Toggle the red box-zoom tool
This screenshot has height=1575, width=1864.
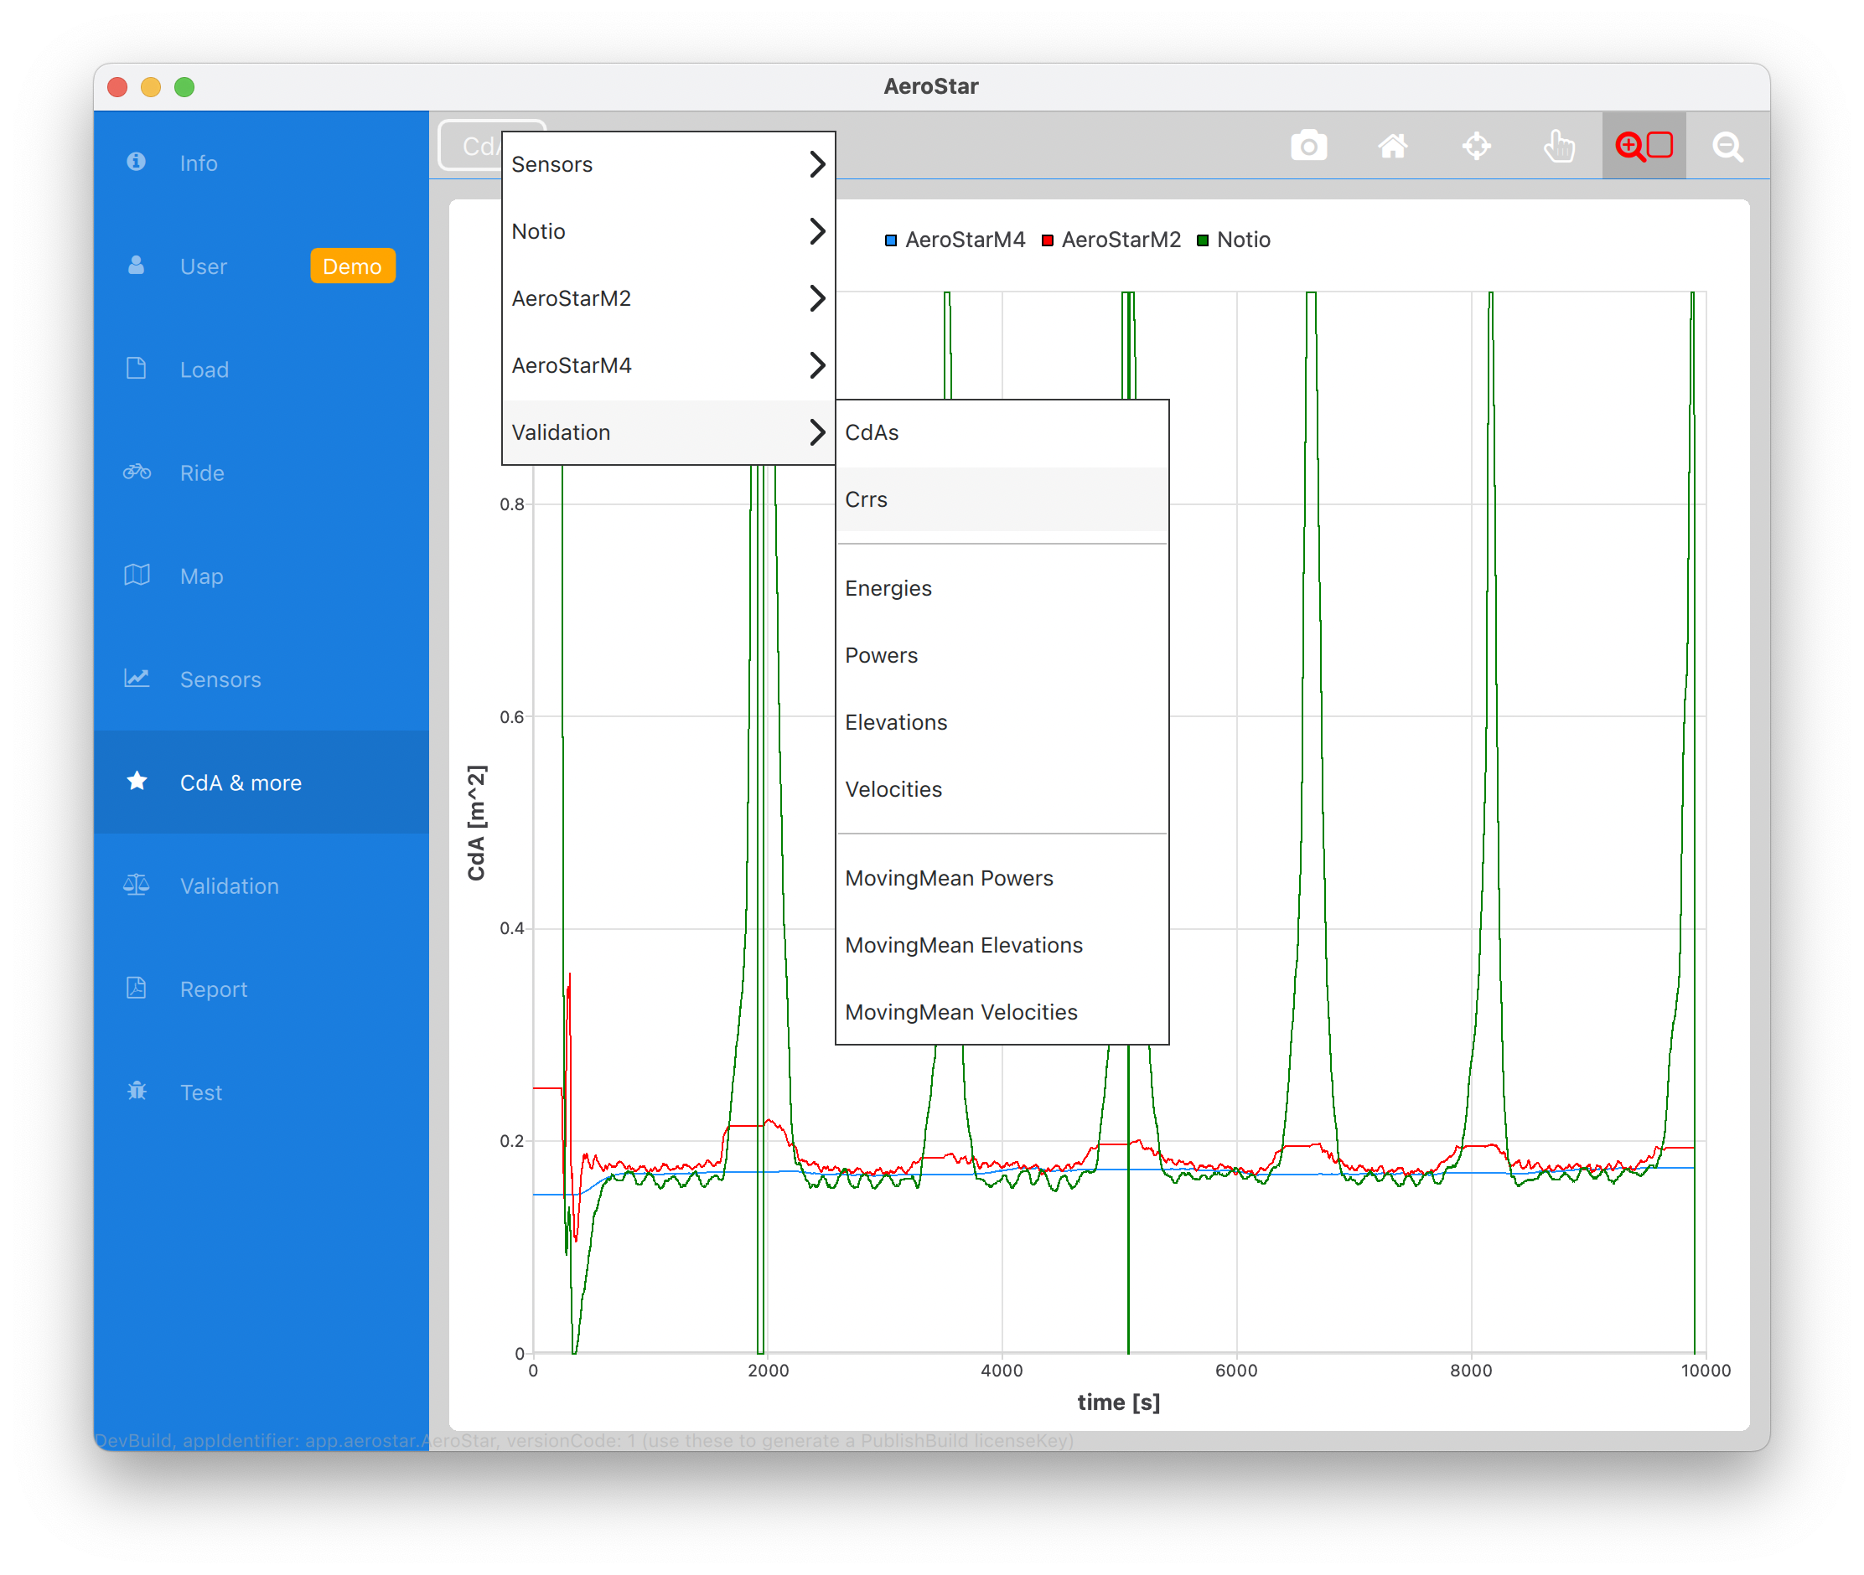(x=1644, y=146)
